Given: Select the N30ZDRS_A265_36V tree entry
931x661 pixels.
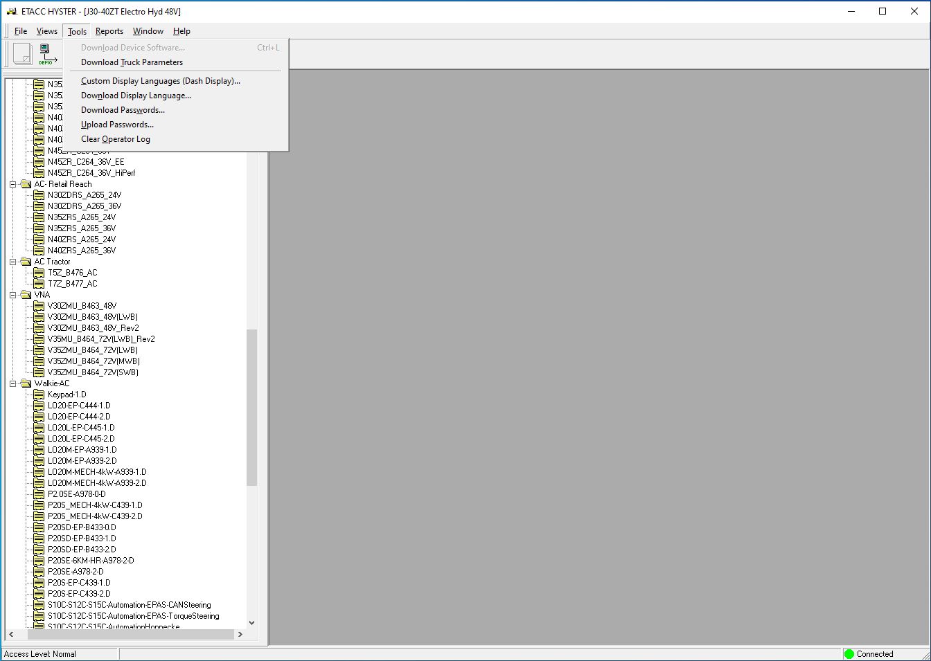Looking at the screenshot, I should pyautogui.click(x=85, y=206).
